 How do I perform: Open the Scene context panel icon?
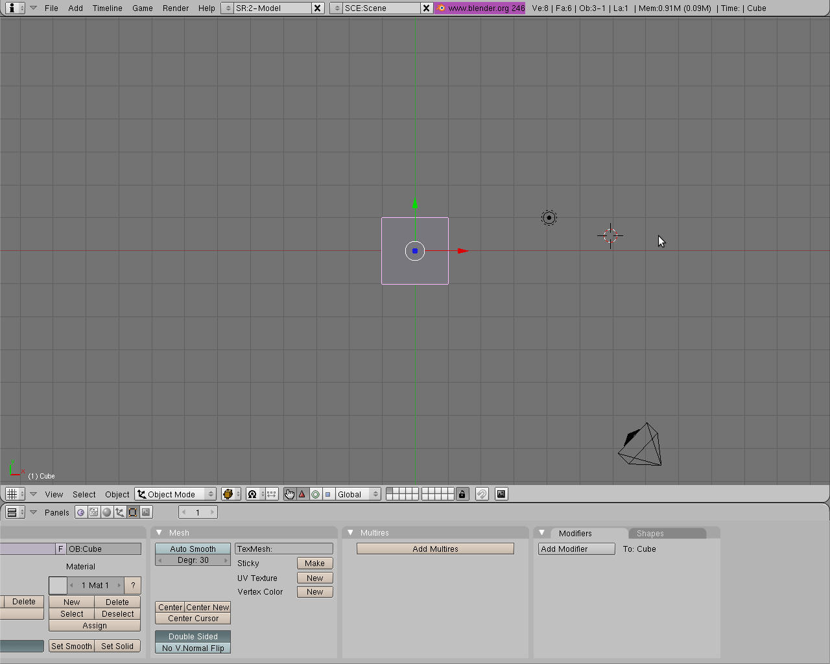[x=146, y=512]
